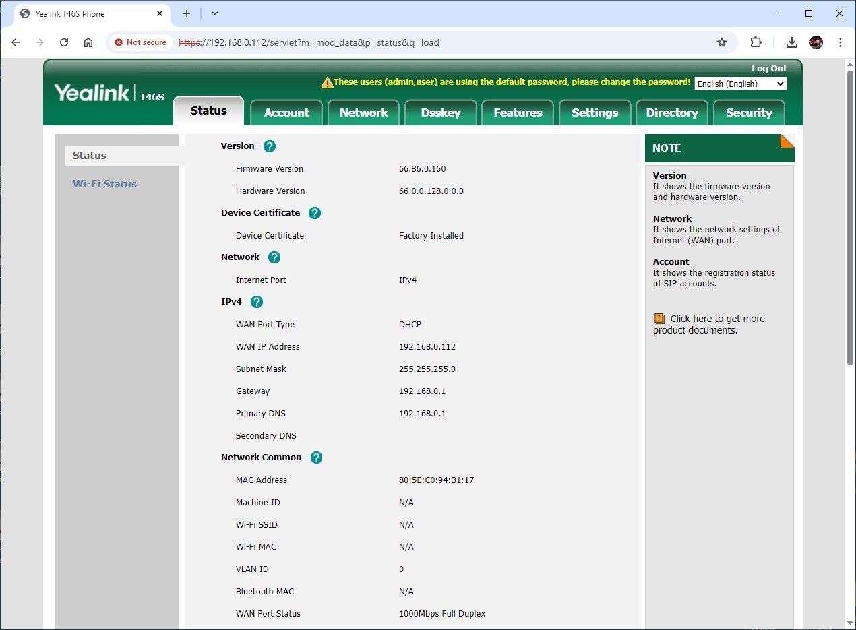Open the browser profile avatar menu
Image resolution: width=856 pixels, height=630 pixels.
[816, 42]
